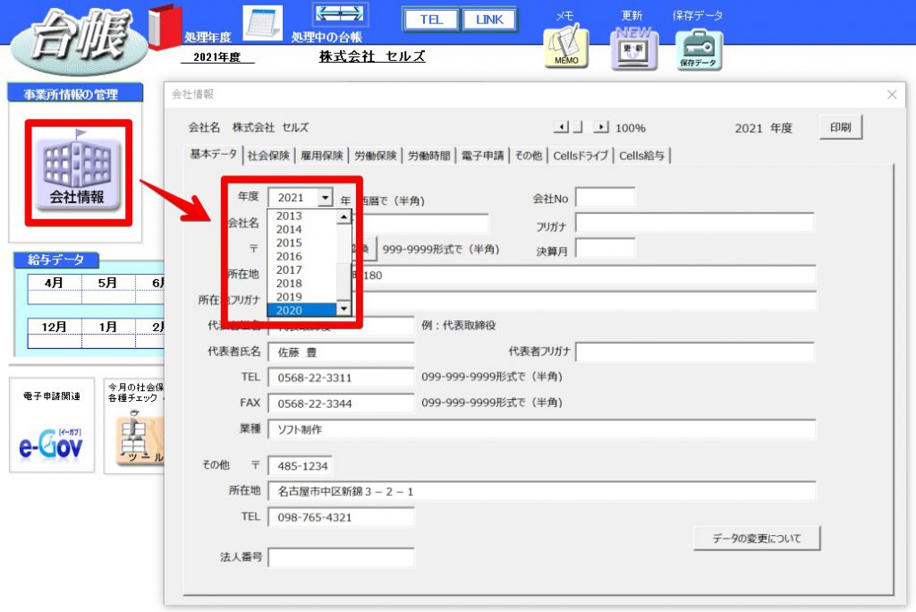Switch to the 社会保険 tab

coord(268,156)
